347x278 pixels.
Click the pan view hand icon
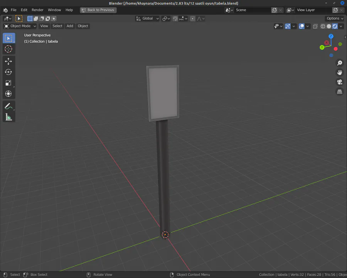click(339, 73)
